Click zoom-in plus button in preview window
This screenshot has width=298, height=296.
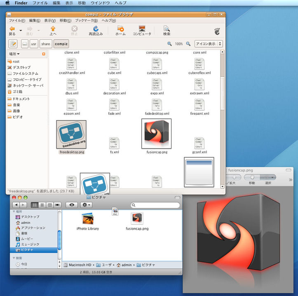tap(233, 177)
